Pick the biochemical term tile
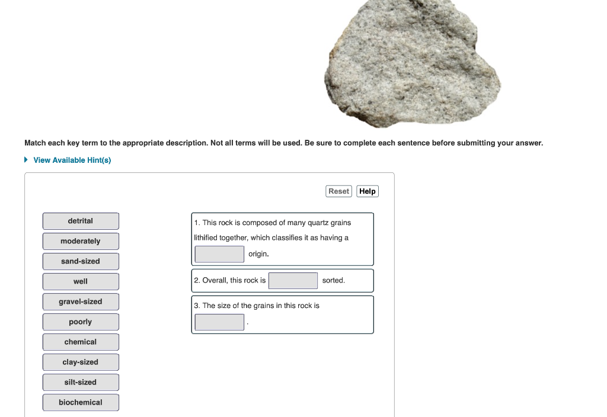 [x=81, y=402]
